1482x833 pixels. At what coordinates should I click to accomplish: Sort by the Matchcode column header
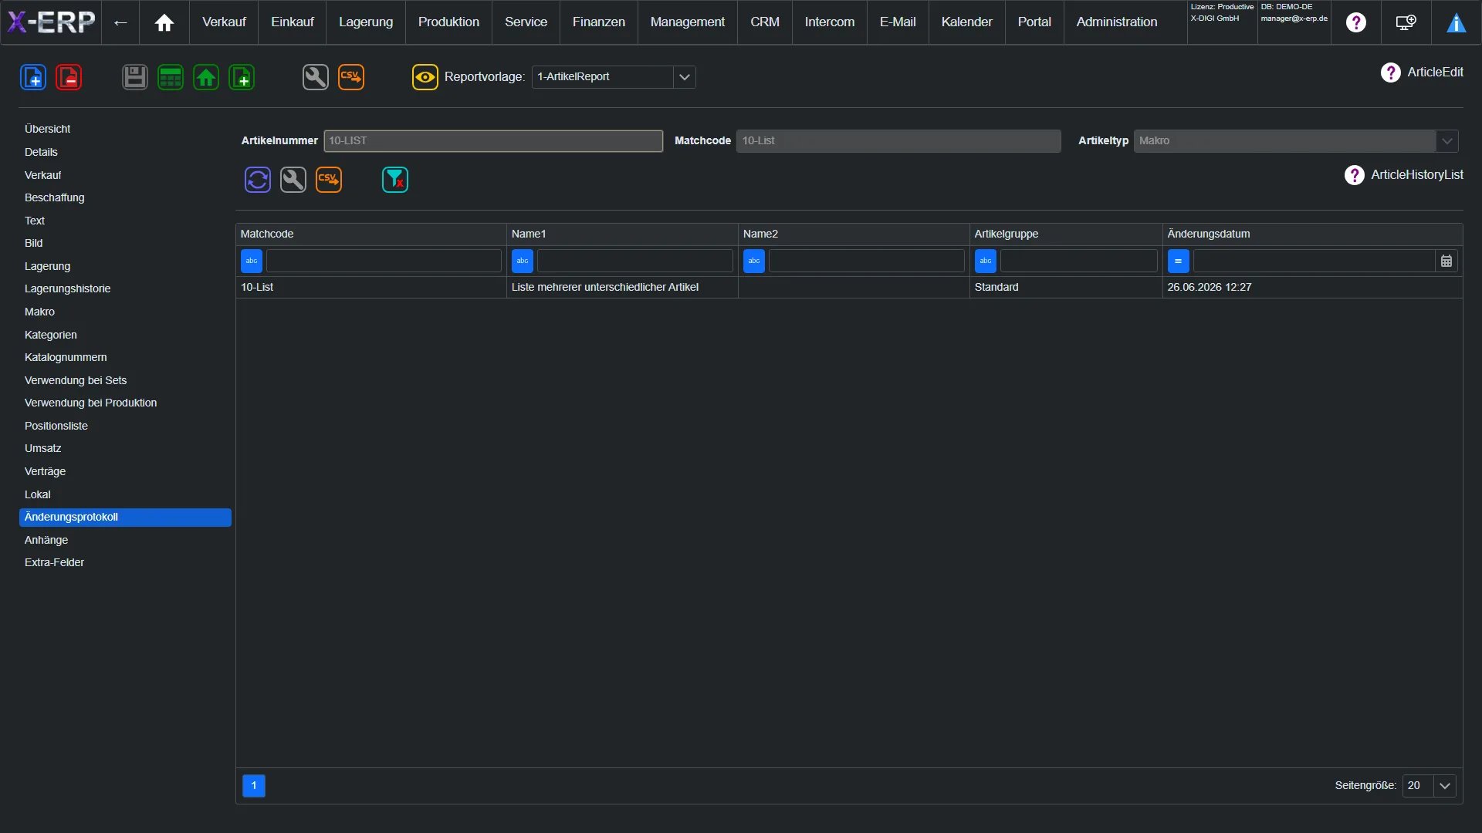pos(371,234)
